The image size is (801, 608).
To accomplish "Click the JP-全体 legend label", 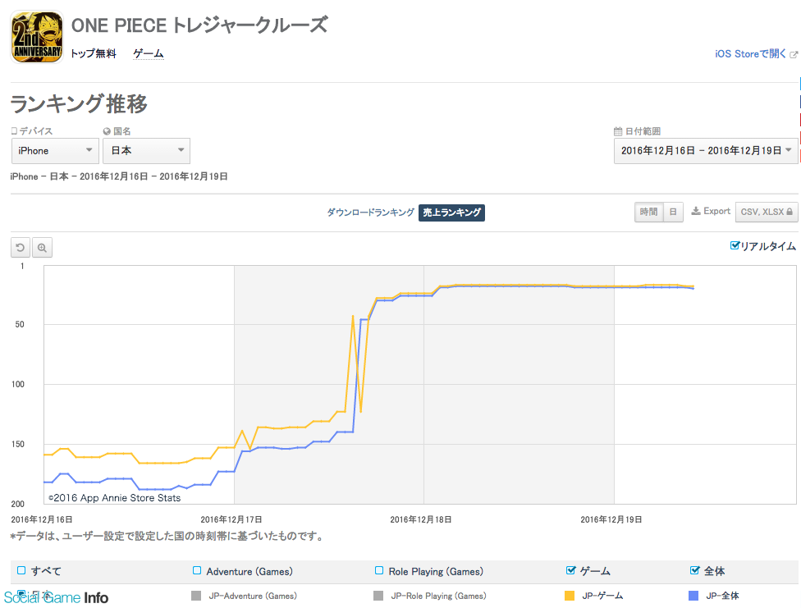I will [x=723, y=596].
